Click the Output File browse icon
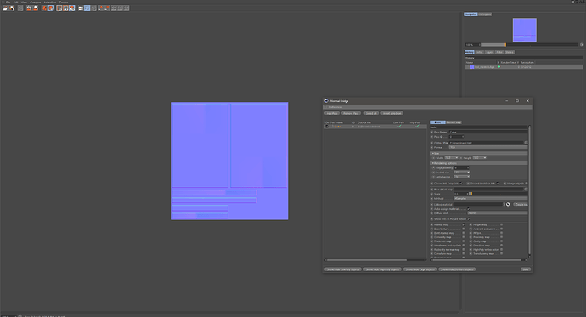 point(526,143)
